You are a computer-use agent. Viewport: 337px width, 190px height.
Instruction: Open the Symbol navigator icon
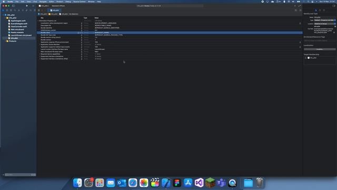(11, 10)
